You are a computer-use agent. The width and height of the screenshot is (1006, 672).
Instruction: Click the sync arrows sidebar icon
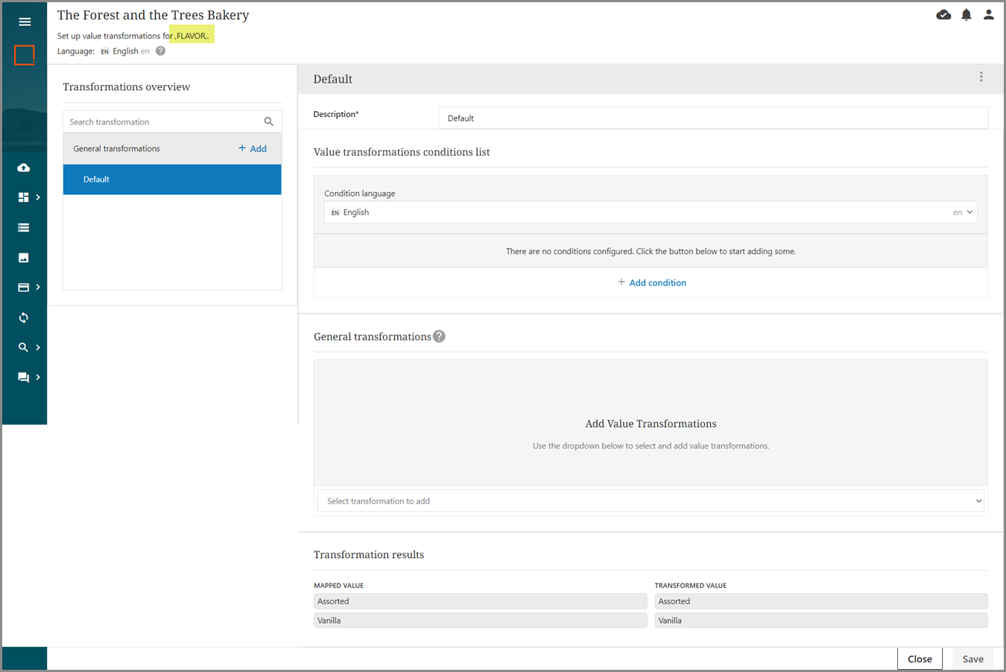pos(24,318)
